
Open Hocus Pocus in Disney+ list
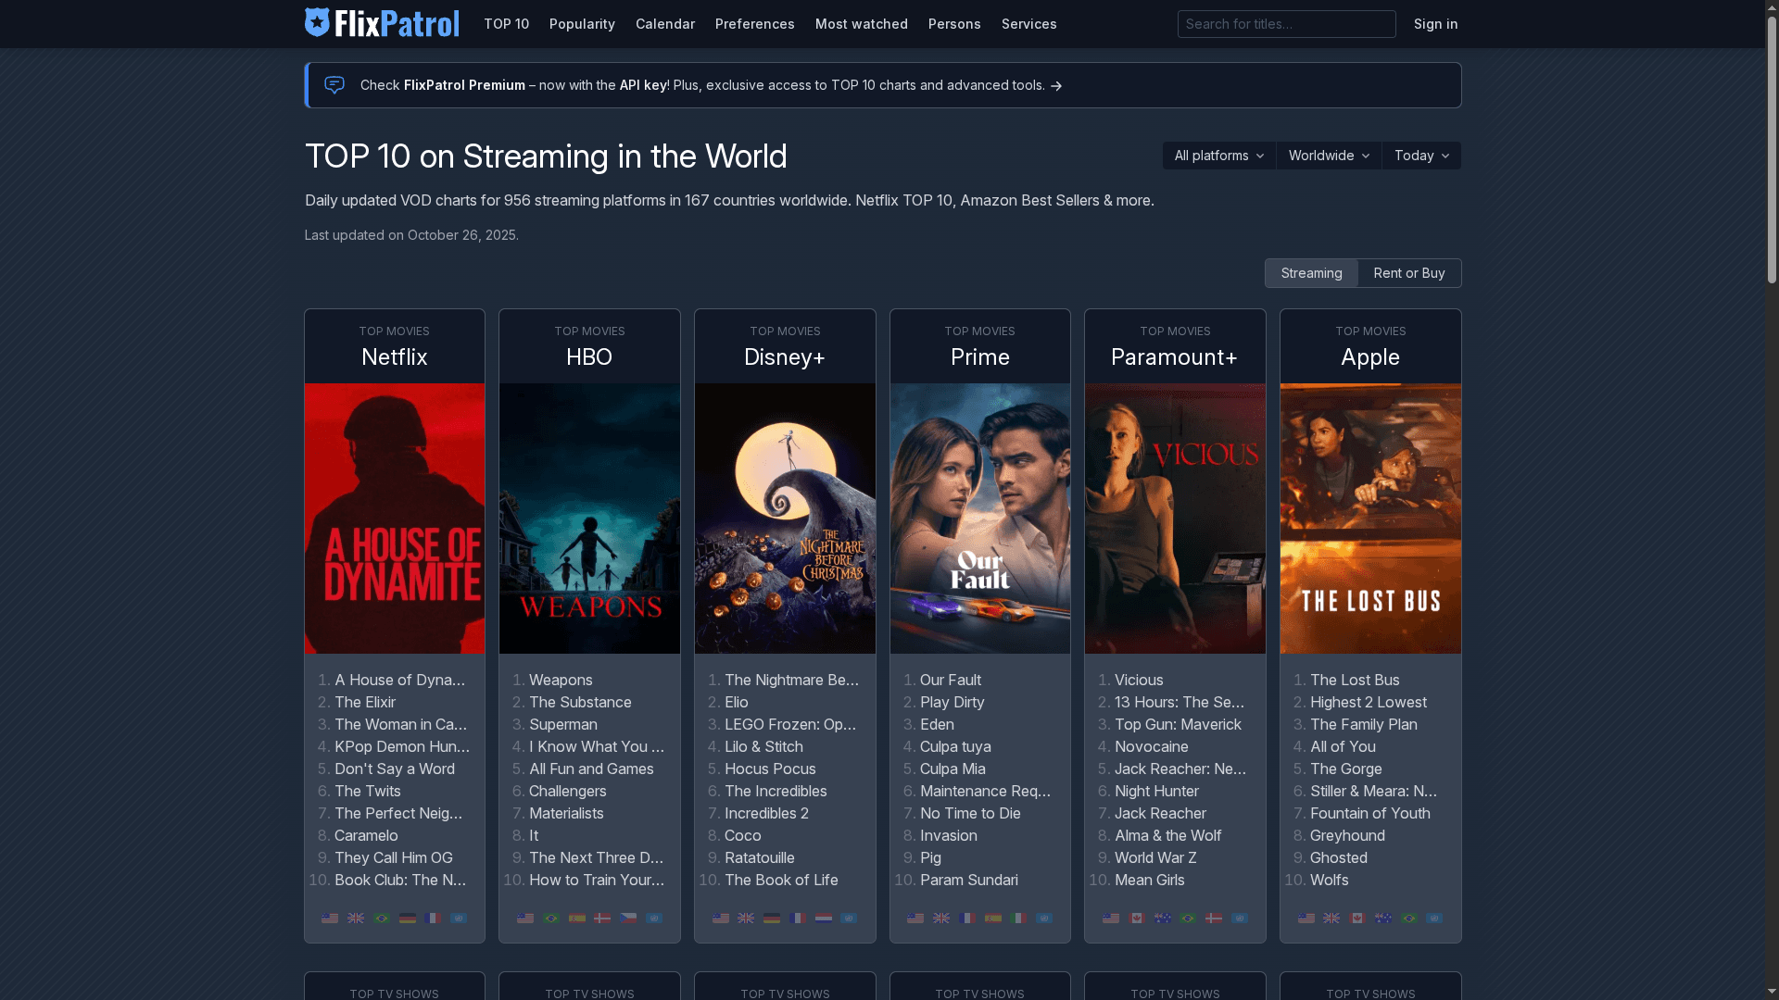pyautogui.click(x=770, y=769)
